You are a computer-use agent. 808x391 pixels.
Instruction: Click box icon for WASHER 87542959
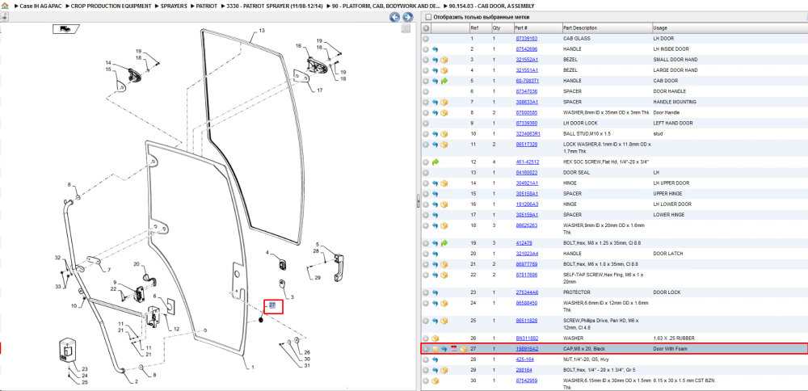coord(435,380)
